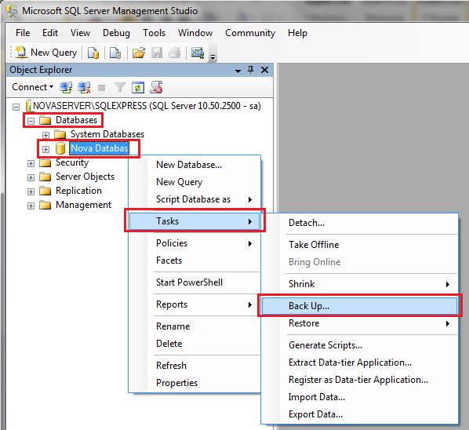Choose Facets from context menu

[x=195, y=261]
